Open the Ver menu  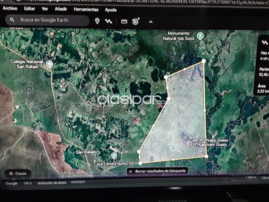[45, 8]
